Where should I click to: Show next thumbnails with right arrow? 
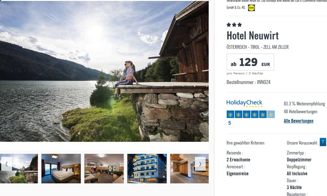click(x=200, y=164)
